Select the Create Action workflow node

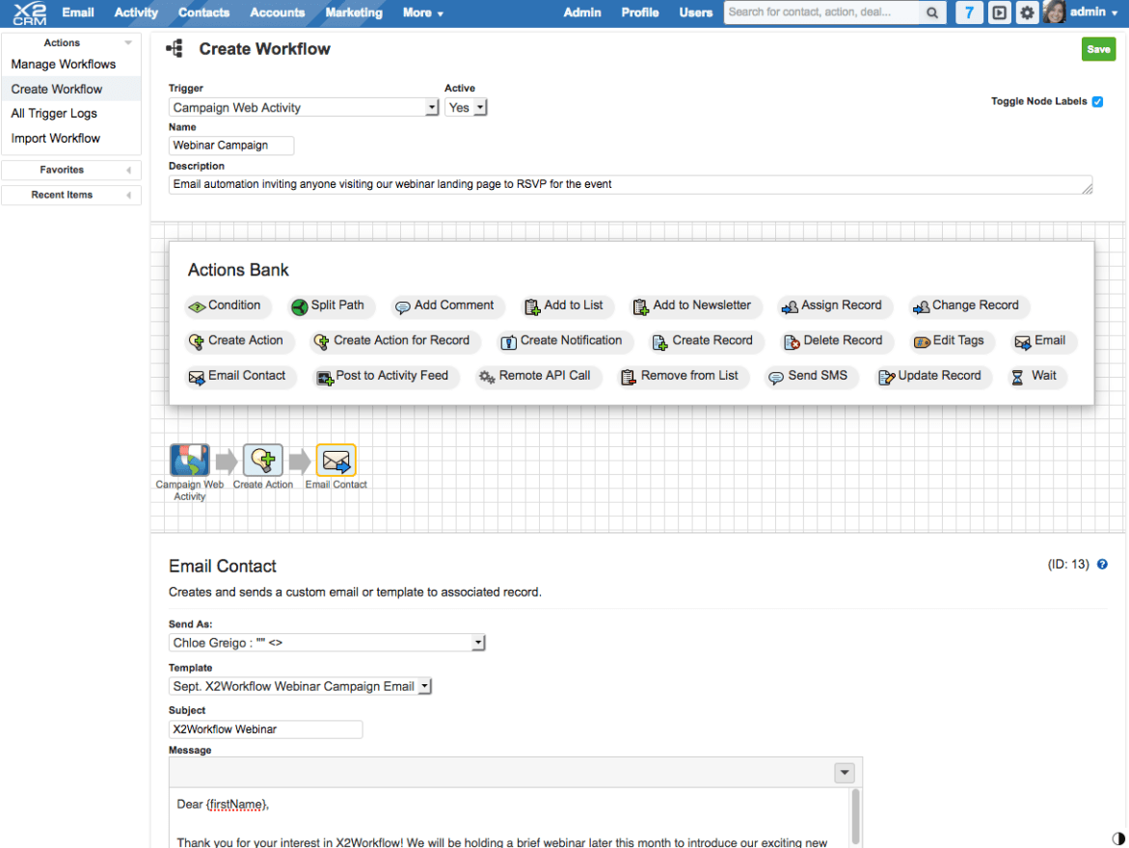coord(263,460)
